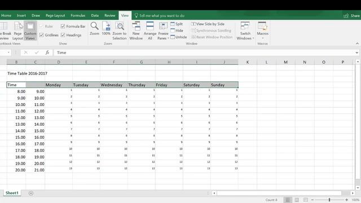
Task: Open the Macros dropdown
Action: point(262,30)
